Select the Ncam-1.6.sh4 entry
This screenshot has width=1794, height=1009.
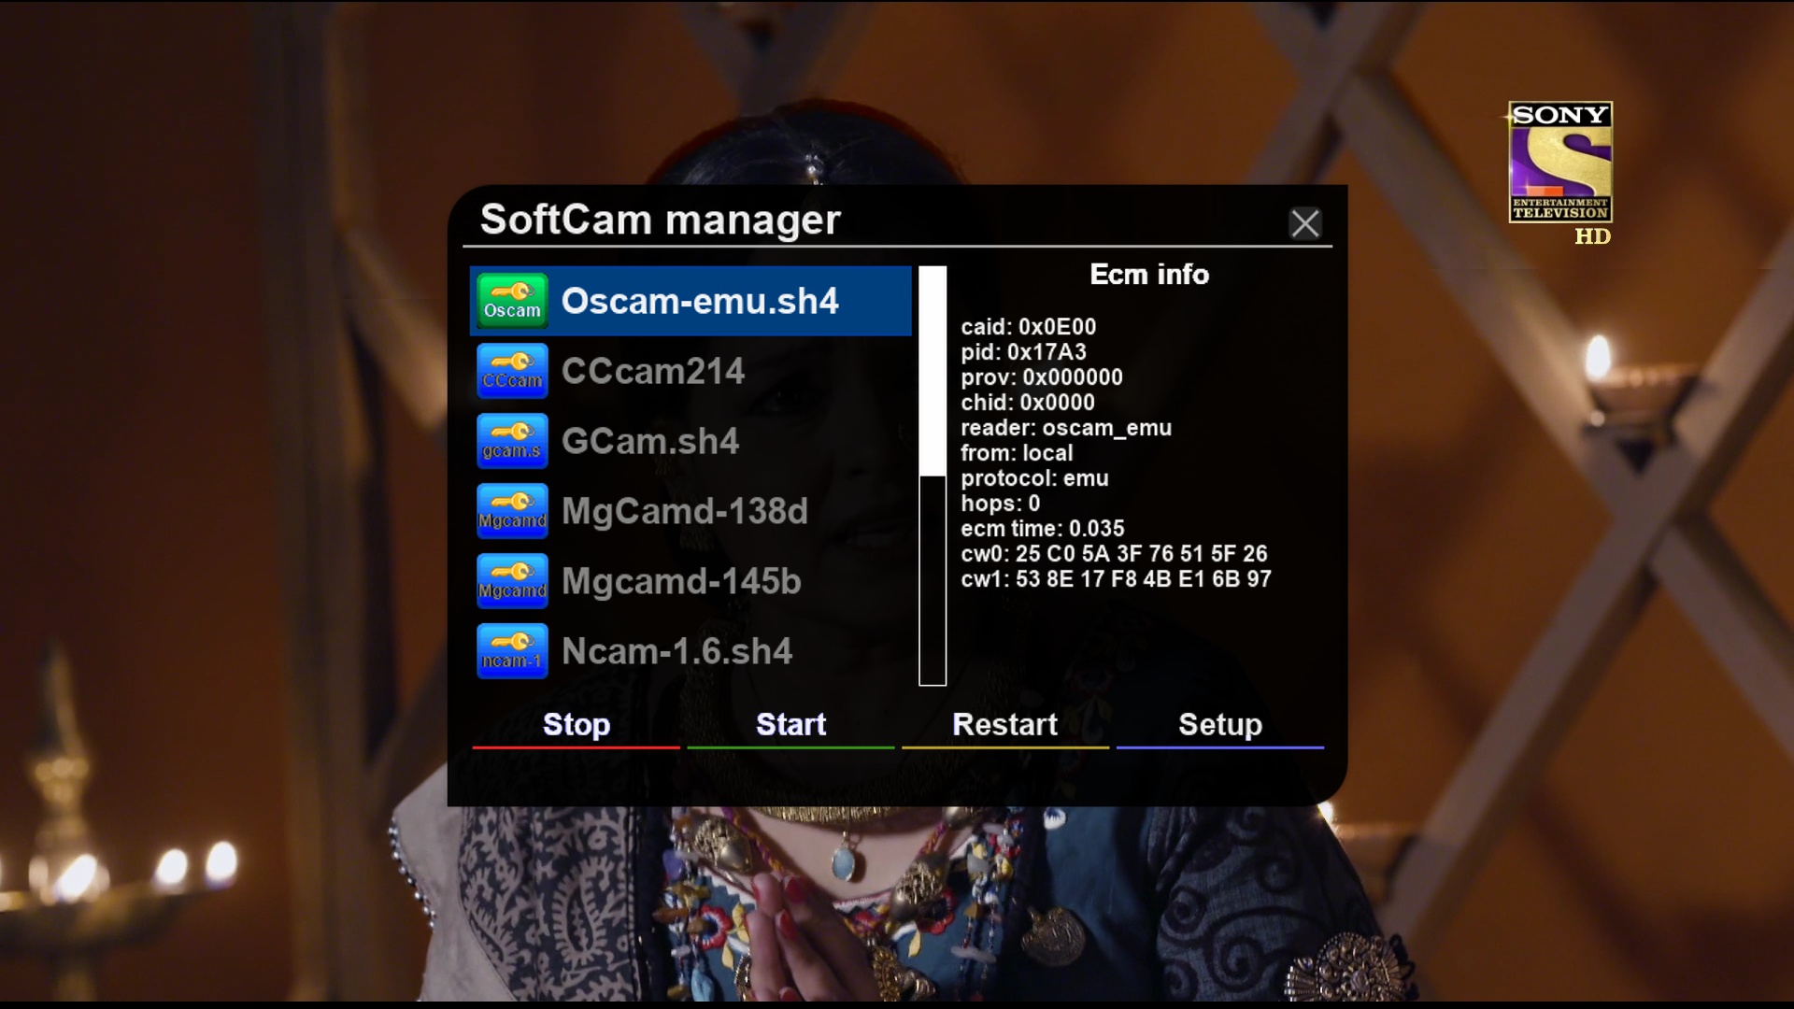coord(676,651)
